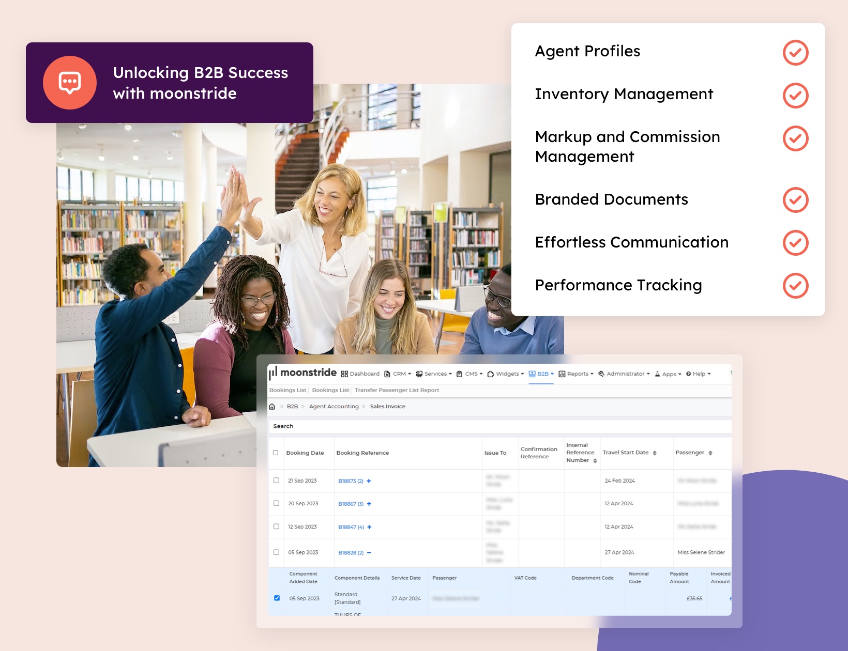Check the box for the 20 Sep 2023 booking
Image resolution: width=848 pixels, height=651 pixels.
tap(276, 503)
